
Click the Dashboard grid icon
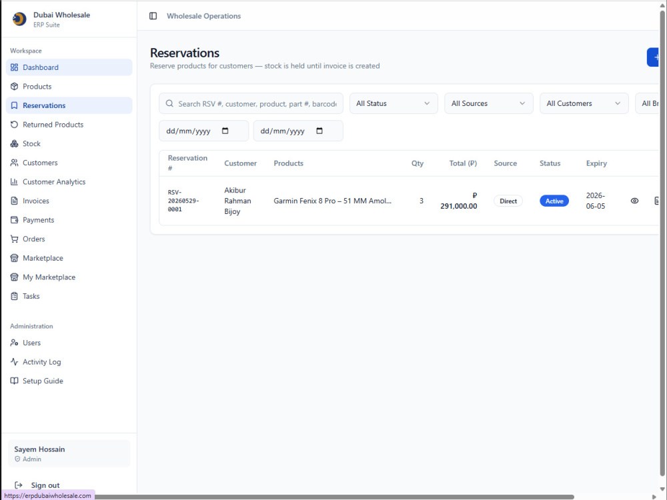(x=15, y=67)
